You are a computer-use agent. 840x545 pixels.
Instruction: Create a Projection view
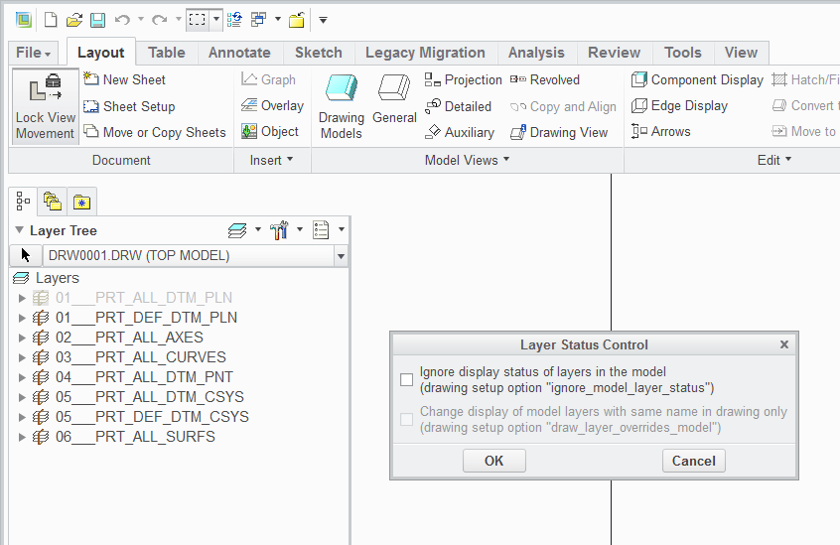463,79
